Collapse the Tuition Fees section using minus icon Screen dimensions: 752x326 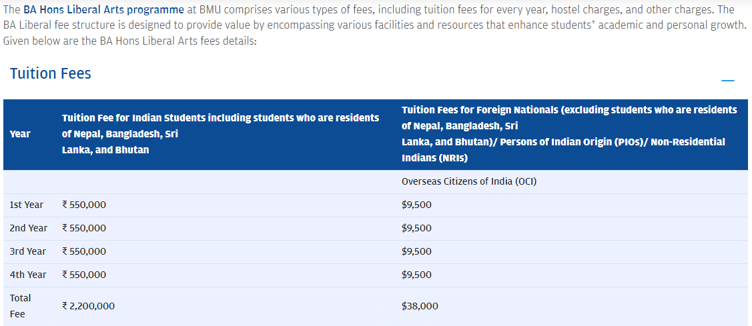[727, 81]
